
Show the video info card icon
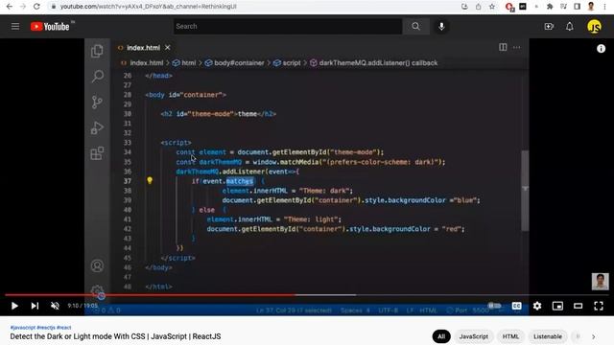pyautogui.click(x=601, y=49)
